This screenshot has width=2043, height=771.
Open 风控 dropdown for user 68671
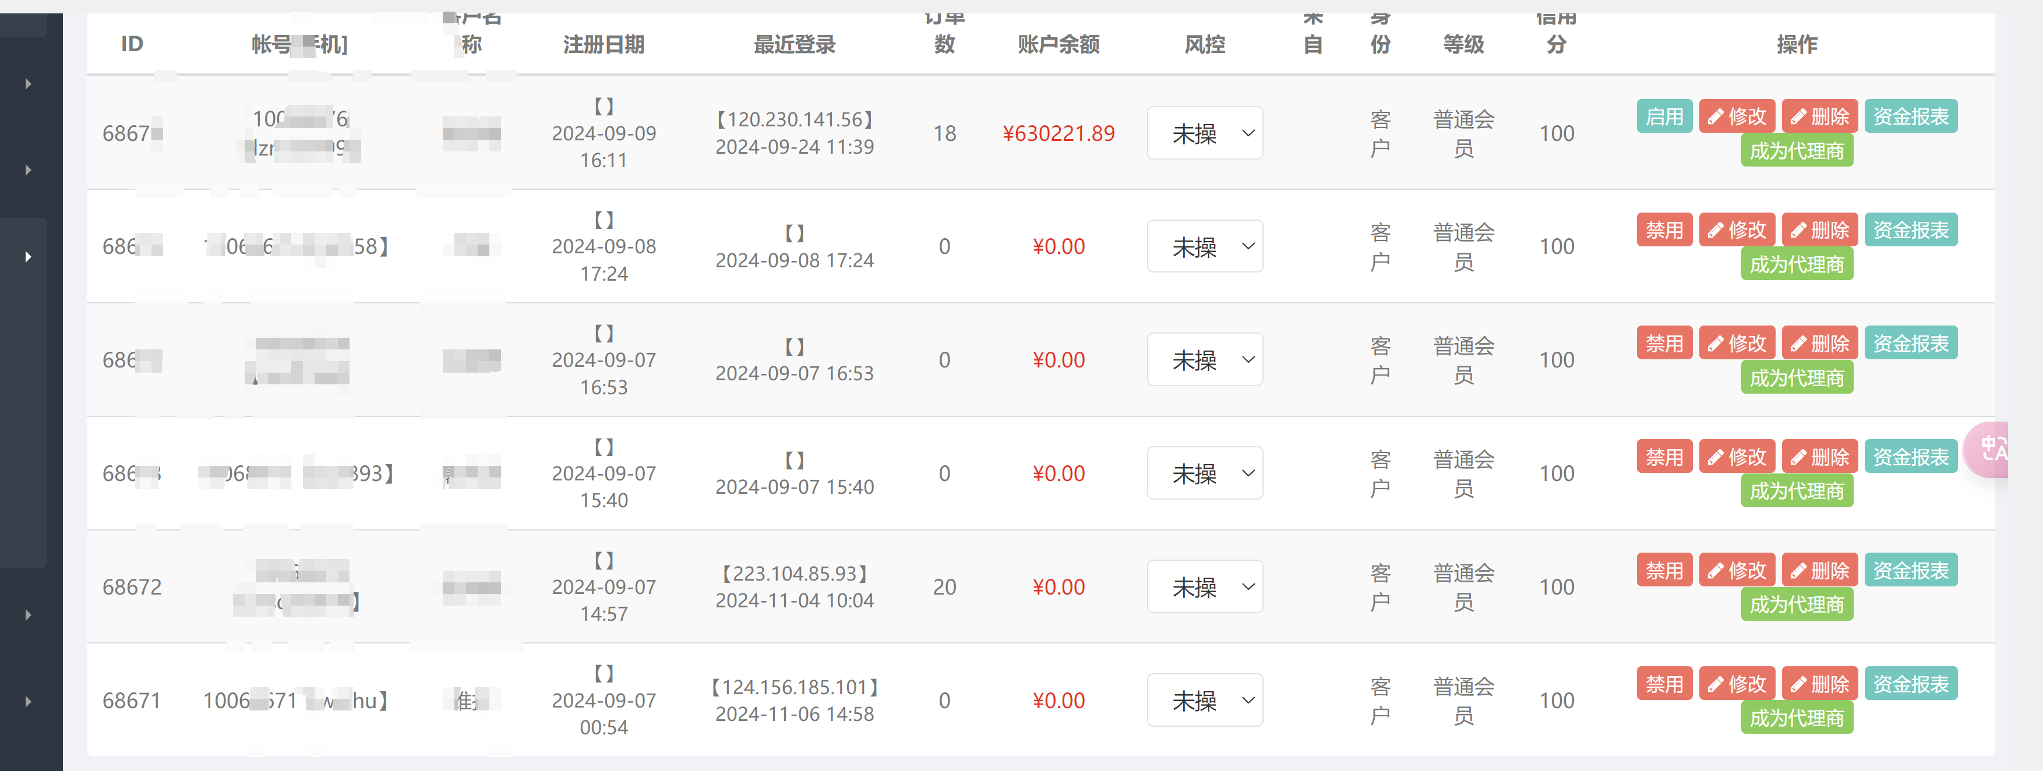[x=1204, y=700]
